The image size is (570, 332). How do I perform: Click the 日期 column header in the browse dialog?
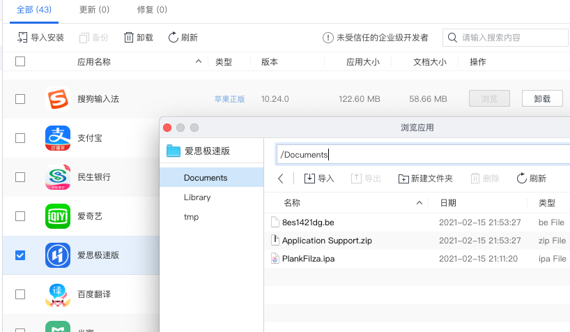[448, 203]
